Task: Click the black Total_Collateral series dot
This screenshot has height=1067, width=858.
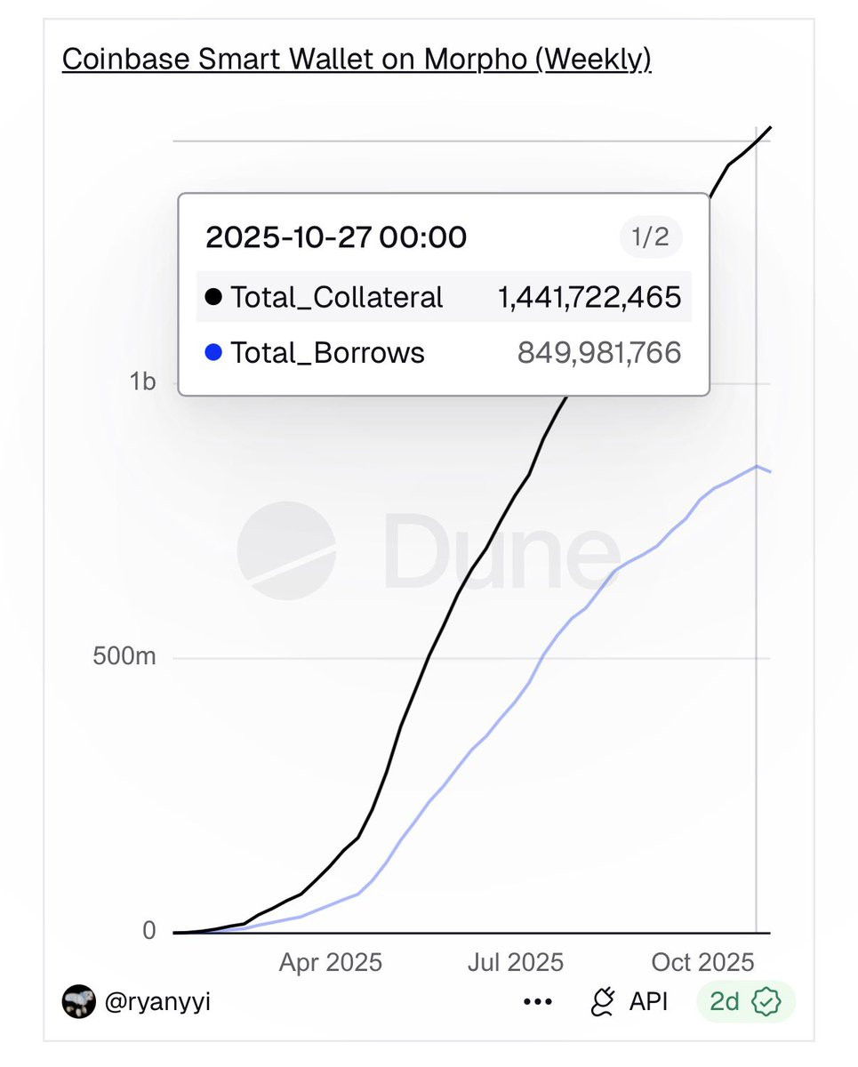Action: (213, 296)
